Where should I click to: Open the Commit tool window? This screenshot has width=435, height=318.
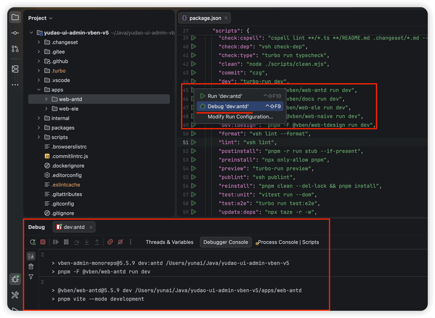coord(15,33)
